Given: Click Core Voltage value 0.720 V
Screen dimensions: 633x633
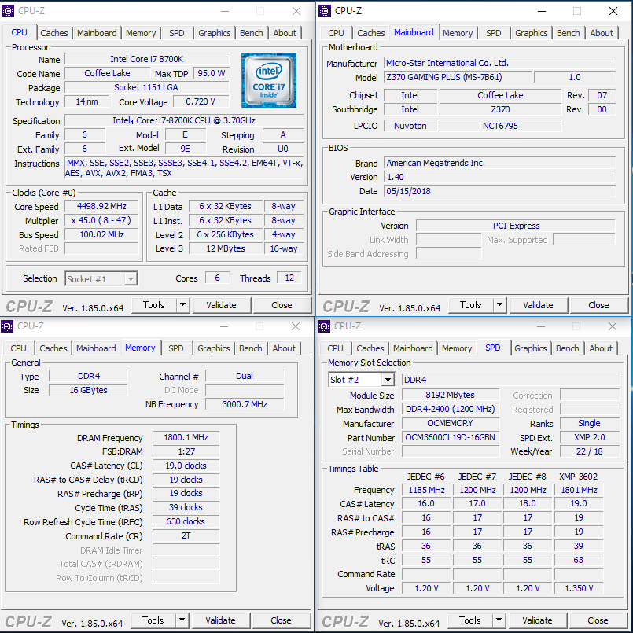Looking at the screenshot, I should coord(201,101).
